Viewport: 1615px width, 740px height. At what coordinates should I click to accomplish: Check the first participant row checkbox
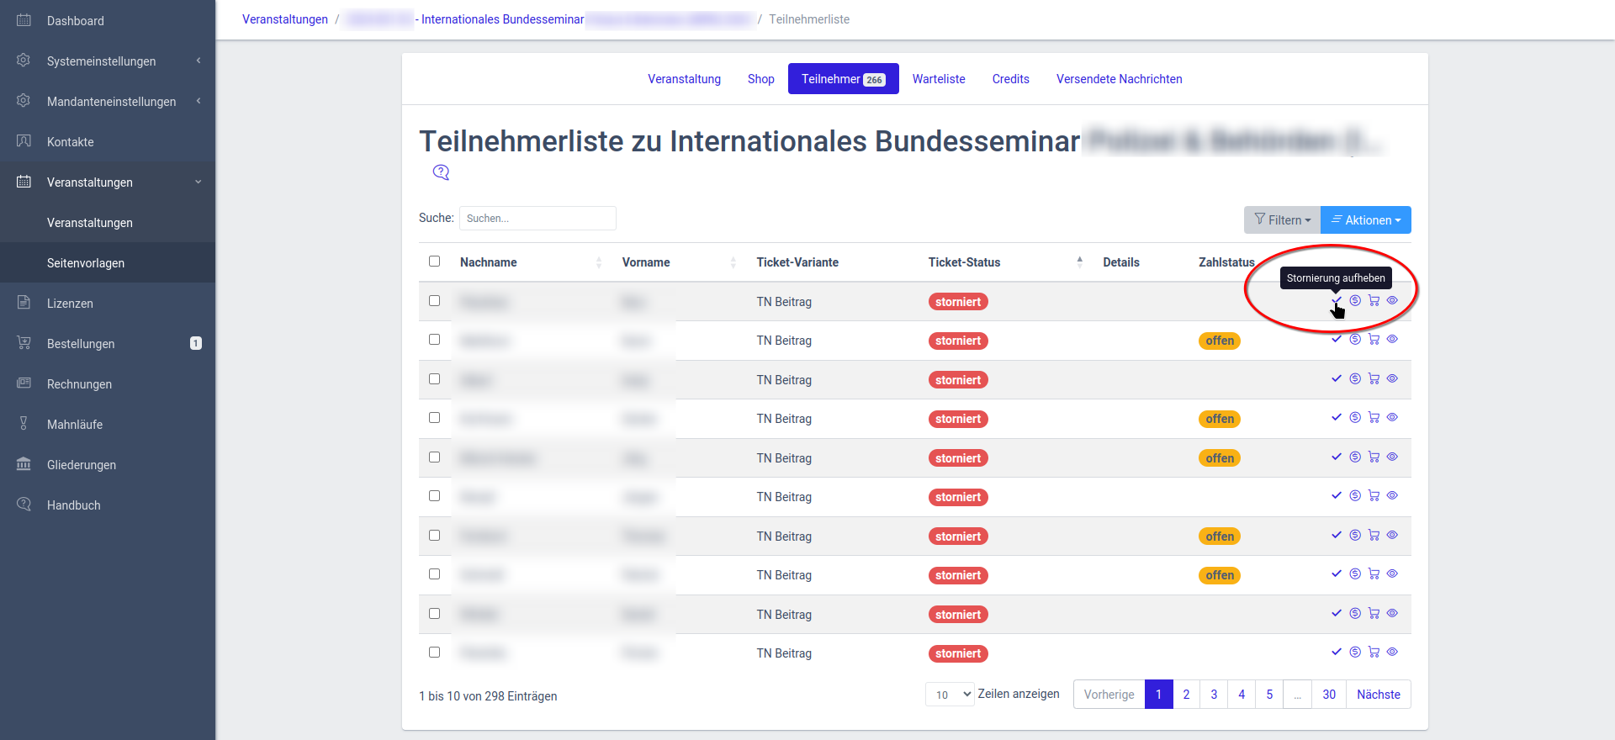(x=434, y=301)
